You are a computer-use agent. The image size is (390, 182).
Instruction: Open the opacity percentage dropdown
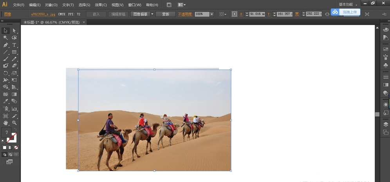pyautogui.click(x=212, y=14)
